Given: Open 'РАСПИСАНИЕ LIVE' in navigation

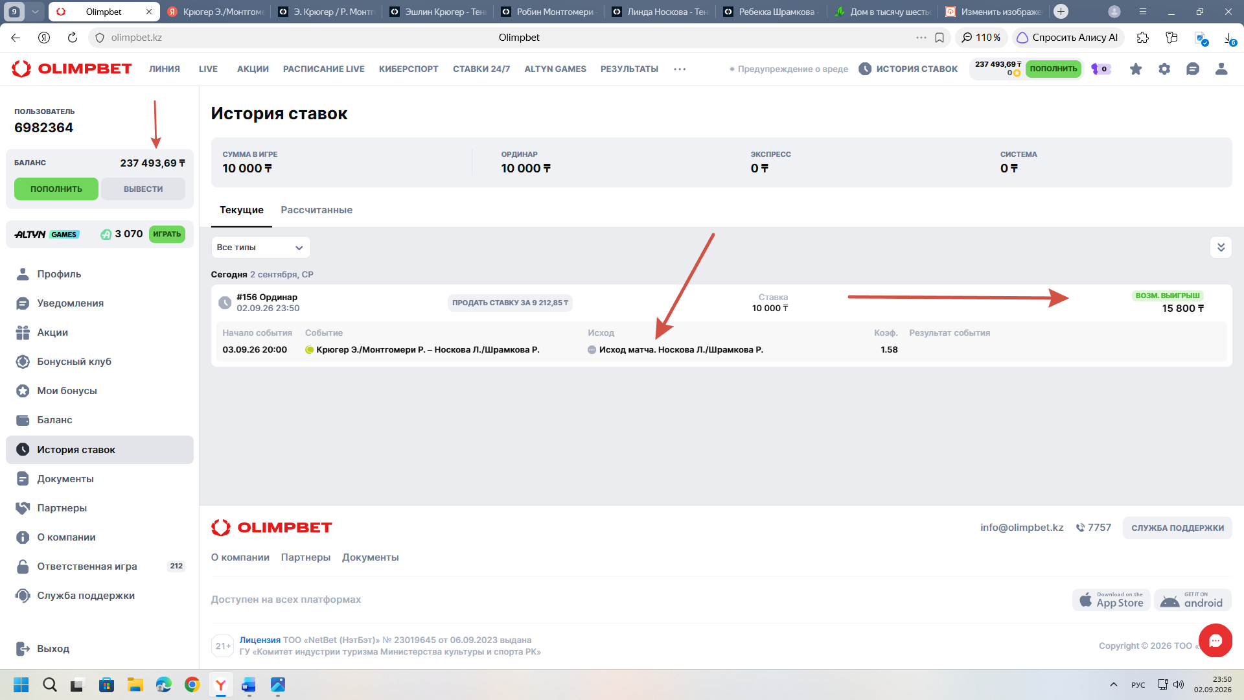Looking at the screenshot, I should [x=323, y=69].
